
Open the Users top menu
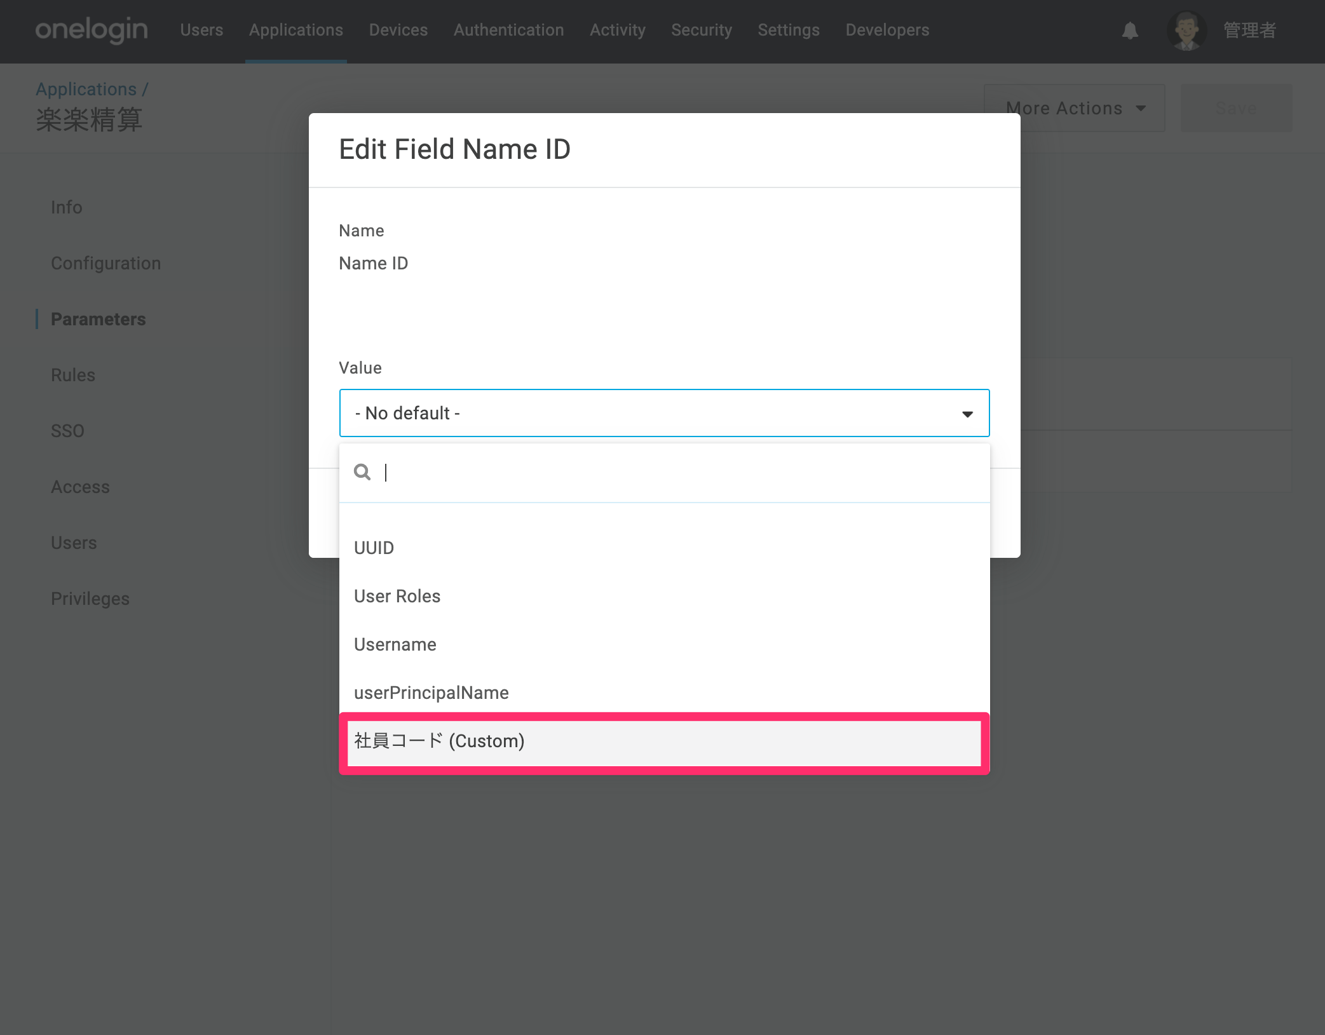pos(201,30)
